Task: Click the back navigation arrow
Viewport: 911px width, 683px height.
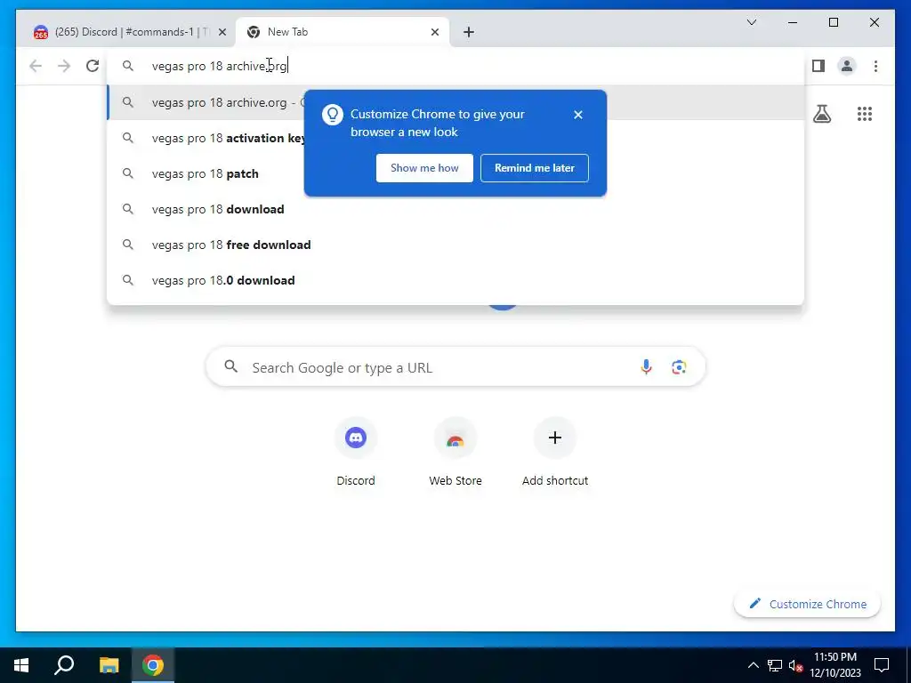Action: pos(36,66)
